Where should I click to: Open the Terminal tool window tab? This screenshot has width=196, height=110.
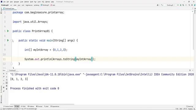click(x=39, y=106)
